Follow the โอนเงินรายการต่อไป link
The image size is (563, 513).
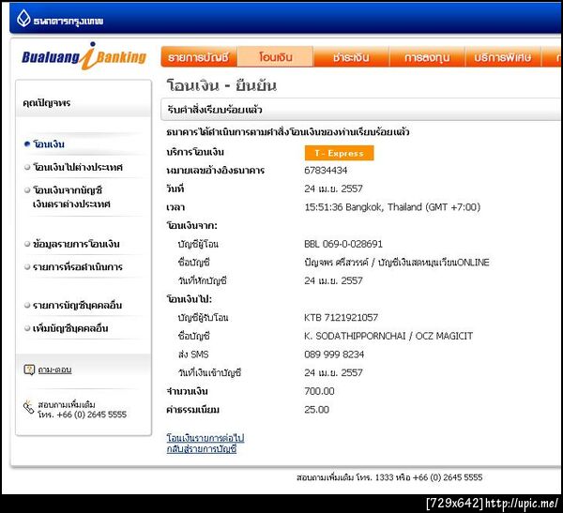[205, 438]
